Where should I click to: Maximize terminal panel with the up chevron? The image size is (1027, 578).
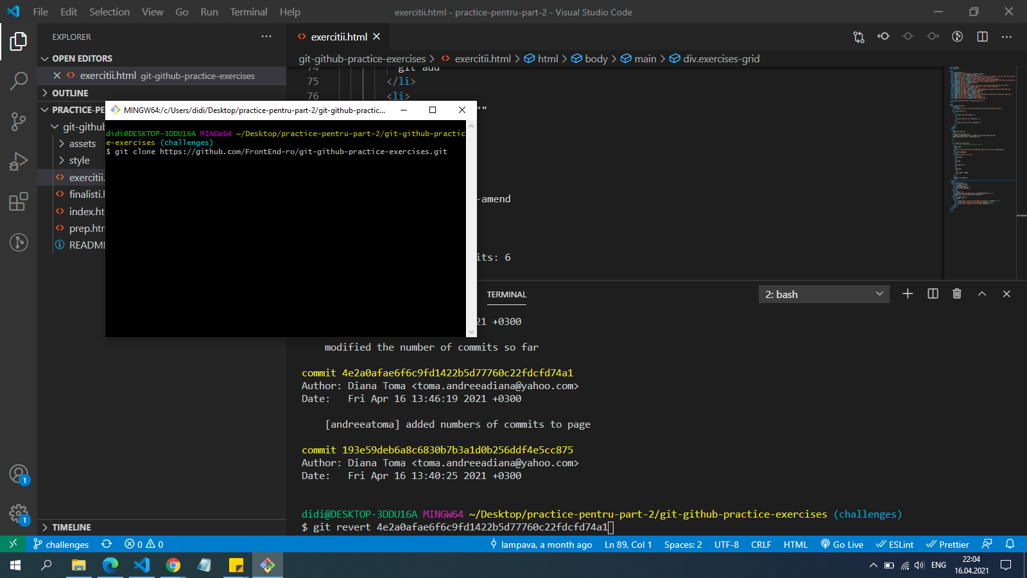pos(981,293)
